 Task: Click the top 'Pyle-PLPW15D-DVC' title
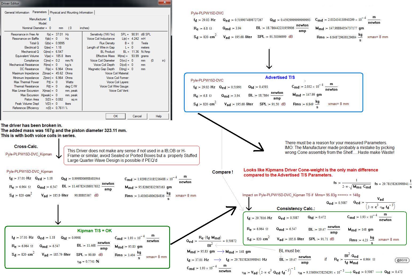tap(207, 13)
